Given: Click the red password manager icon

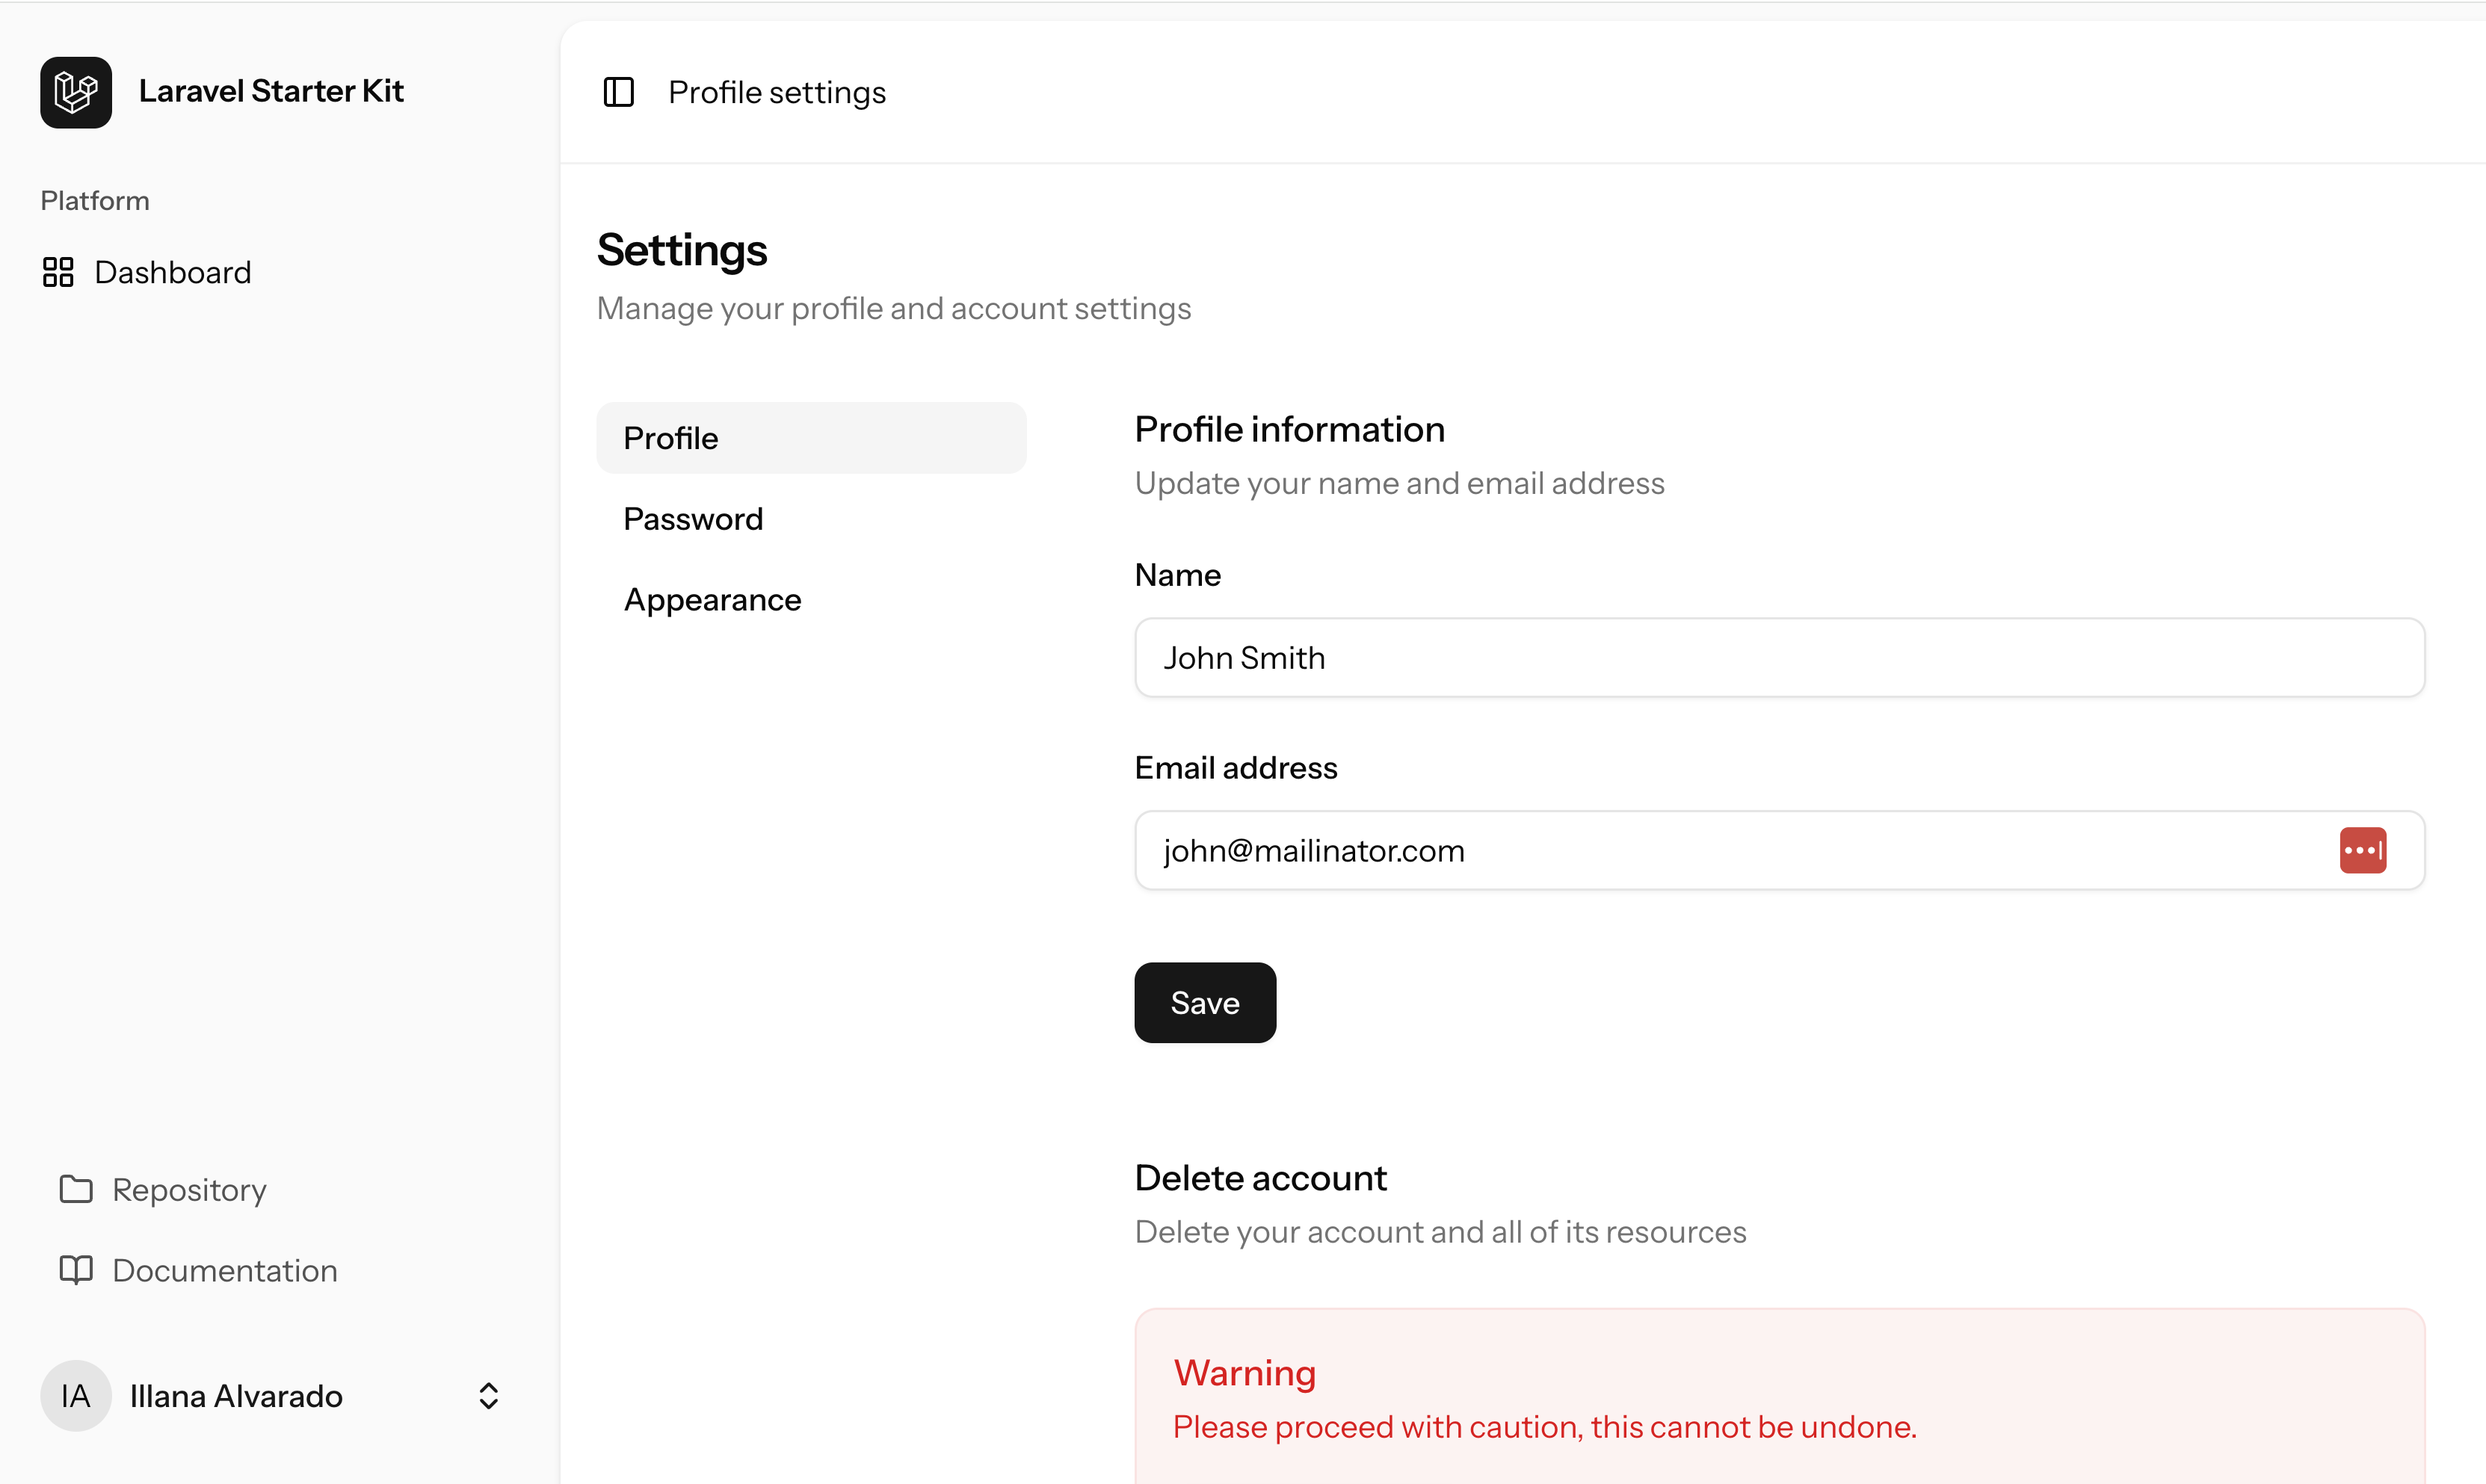Looking at the screenshot, I should coord(2362,850).
